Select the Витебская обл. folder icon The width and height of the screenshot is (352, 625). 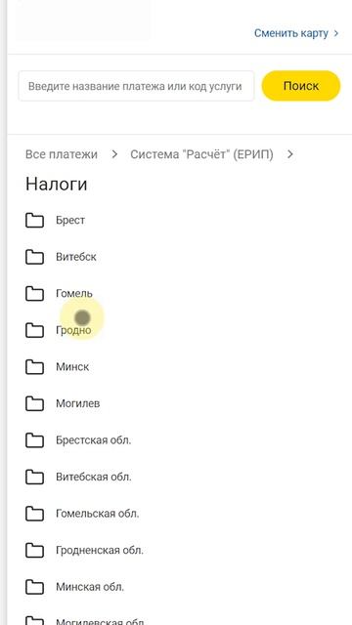35,478
